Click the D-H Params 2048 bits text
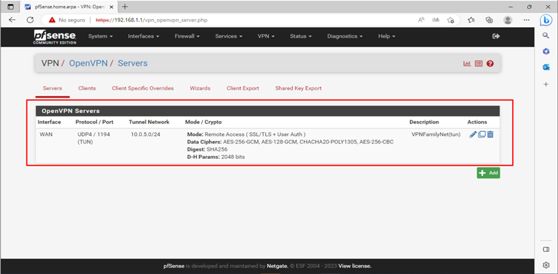Viewport: 558px width, 274px height. click(216, 157)
